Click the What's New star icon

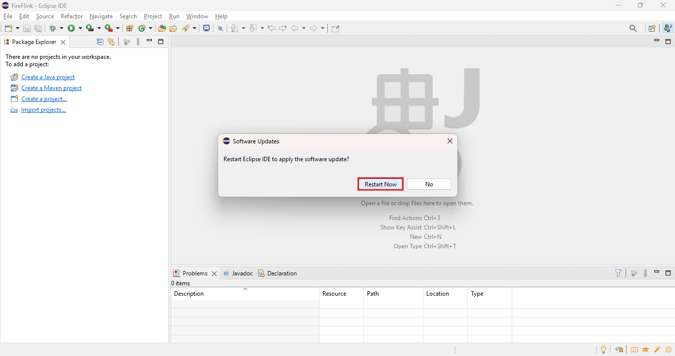coord(669,350)
